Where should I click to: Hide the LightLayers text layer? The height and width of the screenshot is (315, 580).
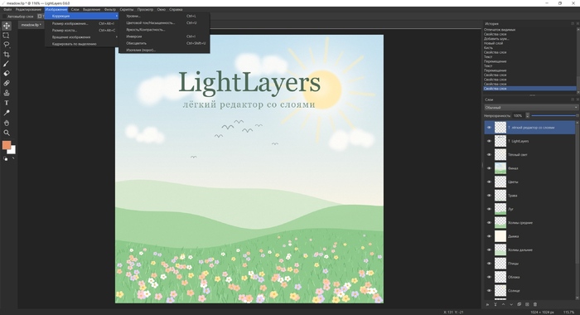coord(489,141)
